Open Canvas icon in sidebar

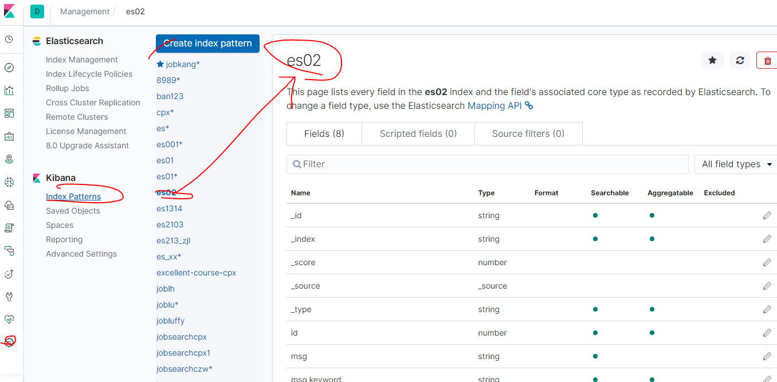(9, 136)
